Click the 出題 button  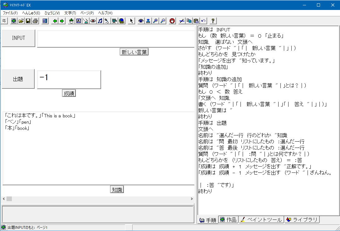tap(18, 79)
